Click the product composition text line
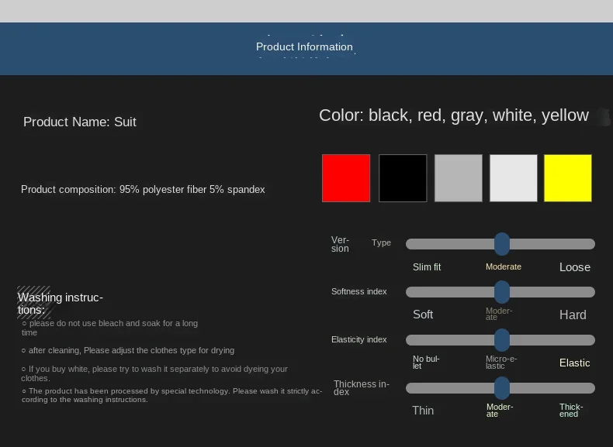613x447 pixels. click(x=143, y=190)
